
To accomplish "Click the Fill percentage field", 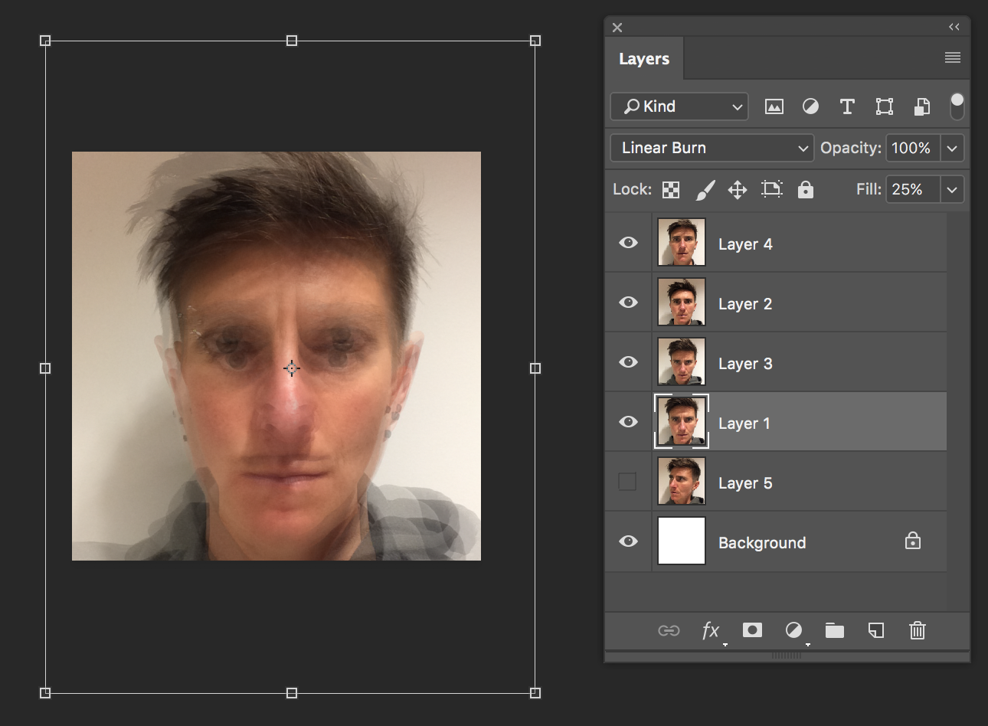I will point(912,189).
